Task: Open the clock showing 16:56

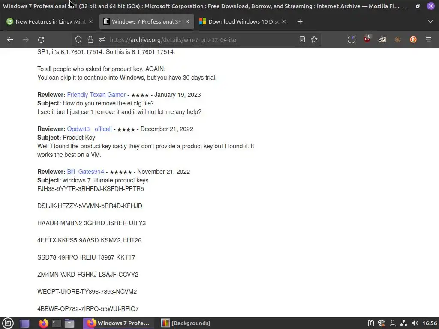Action: coord(430,323)
